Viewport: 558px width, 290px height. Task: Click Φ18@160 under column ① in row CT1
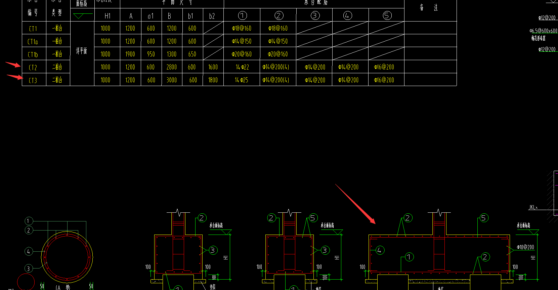tap(242, 29)
